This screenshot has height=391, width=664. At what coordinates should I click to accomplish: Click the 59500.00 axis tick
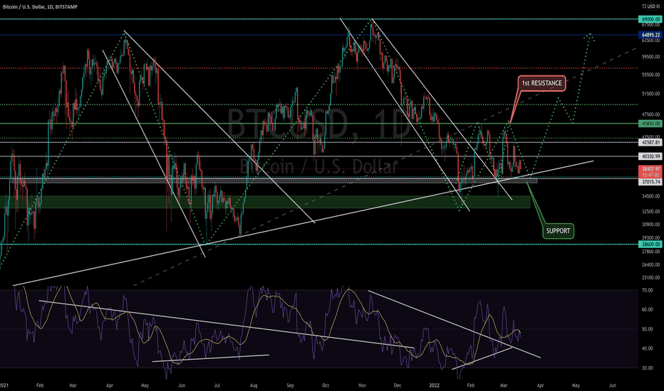[651, 57]
